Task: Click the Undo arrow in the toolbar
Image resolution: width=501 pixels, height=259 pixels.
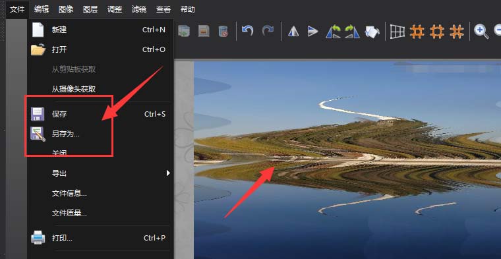Action: 247,31
